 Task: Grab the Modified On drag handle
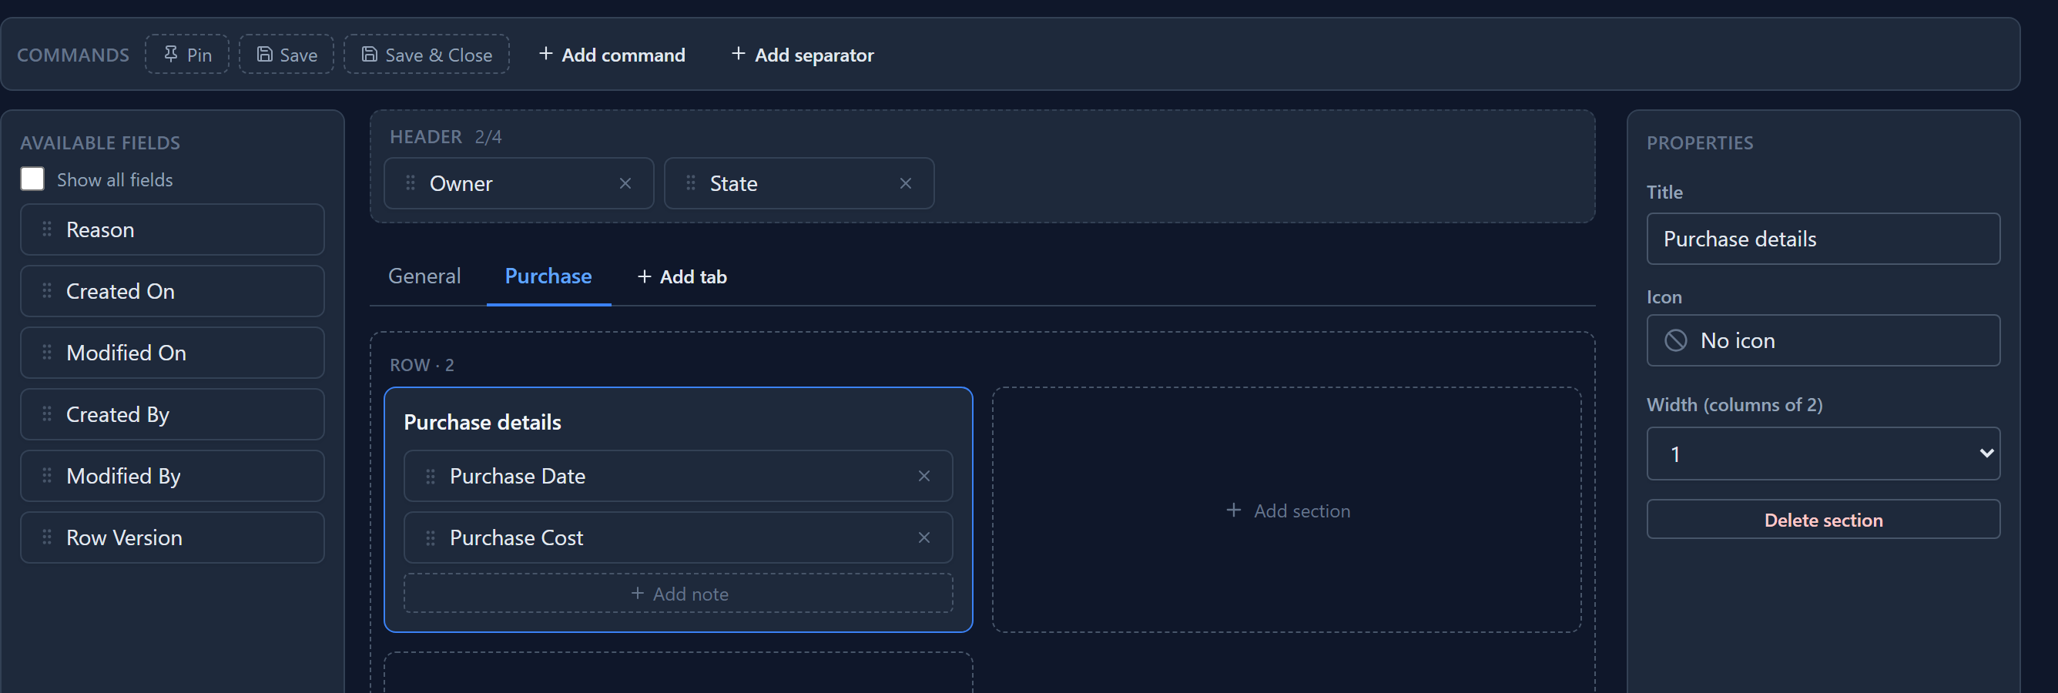47,352
